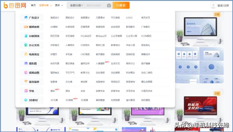This screenshot has width=233, height=132.
Task: Open the 3D元素 link
Action: pos(54,100)
